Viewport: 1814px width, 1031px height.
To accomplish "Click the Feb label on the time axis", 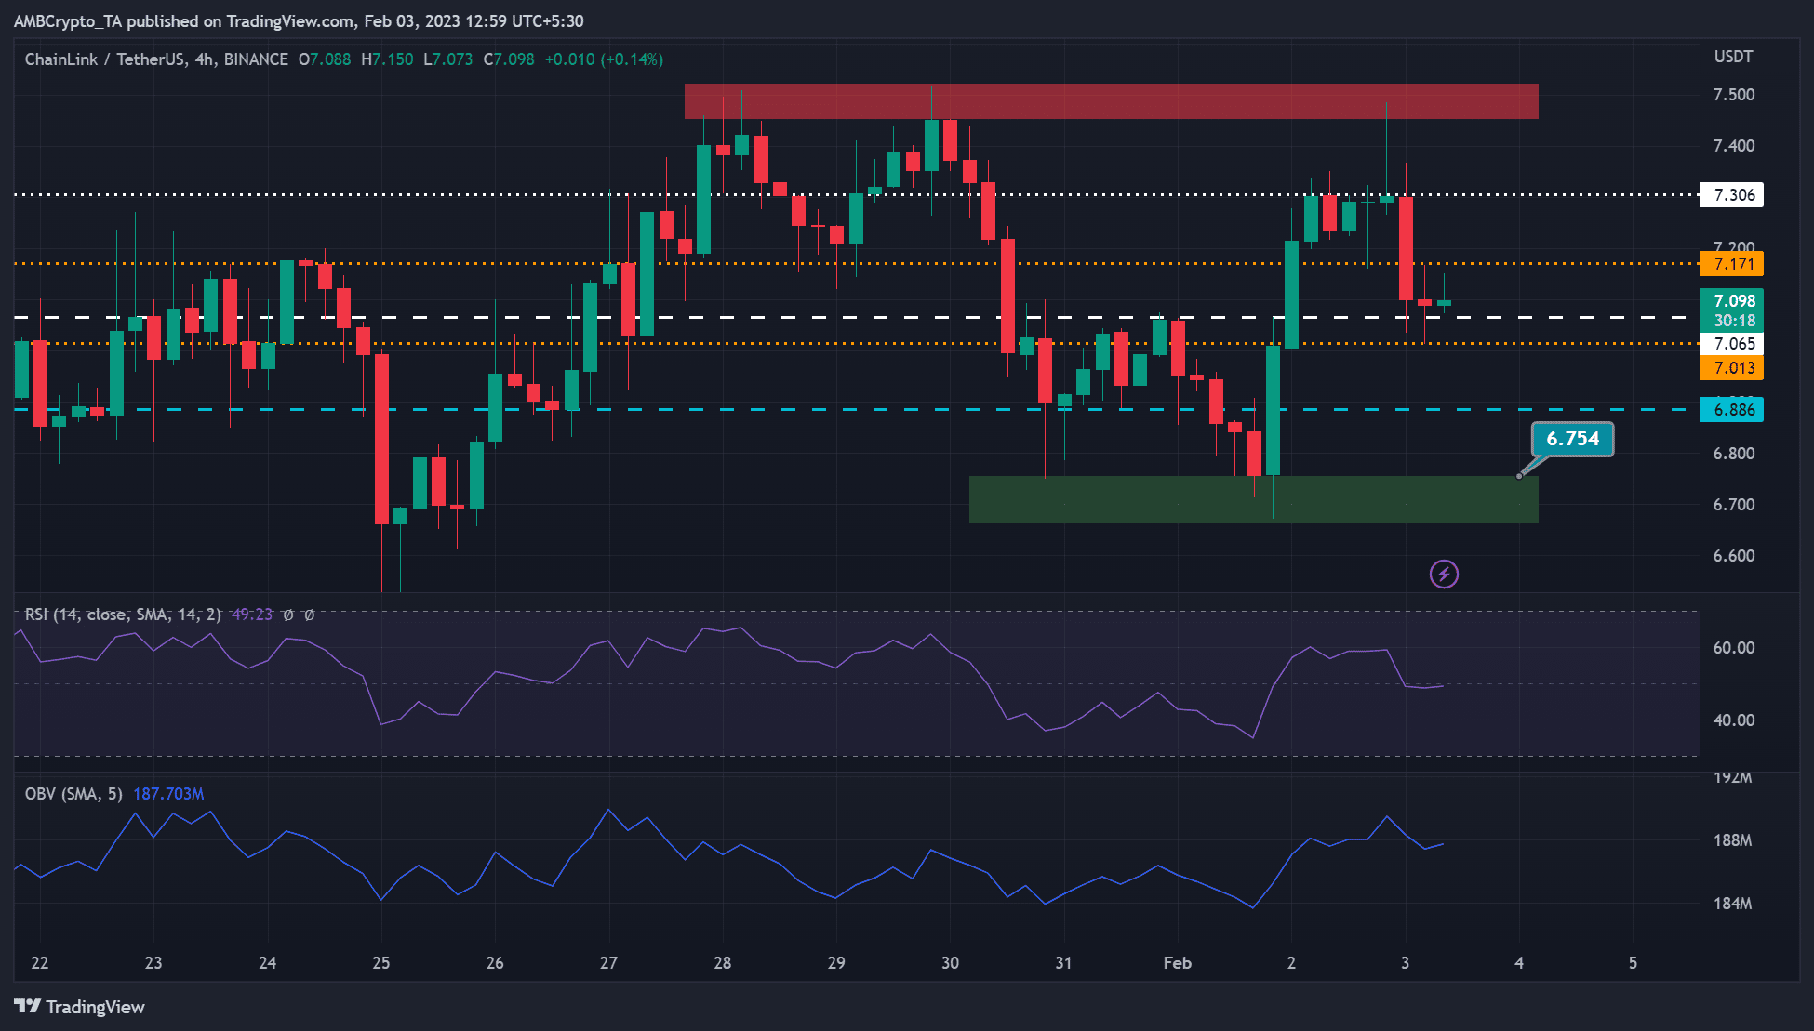I will click(x=1177, y=963).
